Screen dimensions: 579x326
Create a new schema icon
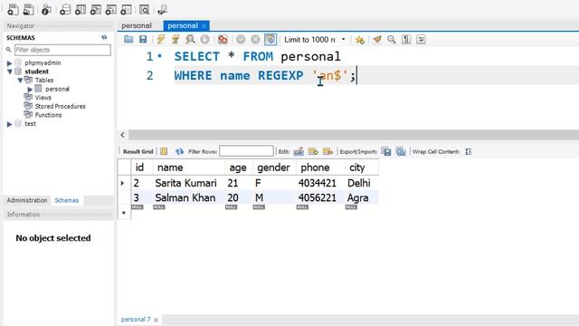(65, 9)
